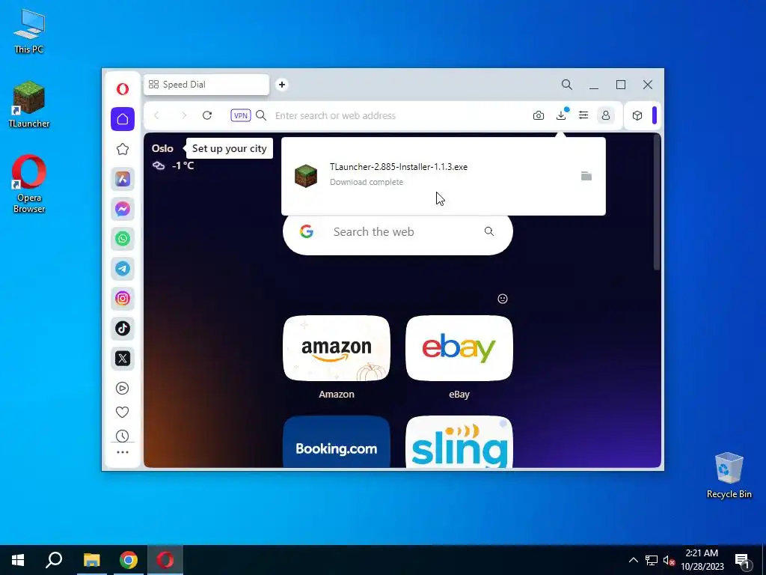Click the Oslo weather location

pyautogui.click(x=162, y=148)
